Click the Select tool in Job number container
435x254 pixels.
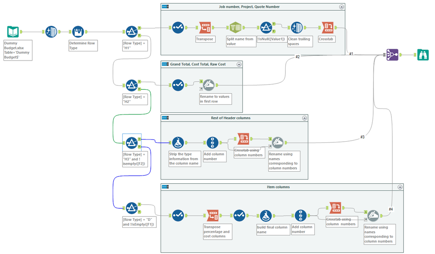pyautogui.click(x=178, y=27)
